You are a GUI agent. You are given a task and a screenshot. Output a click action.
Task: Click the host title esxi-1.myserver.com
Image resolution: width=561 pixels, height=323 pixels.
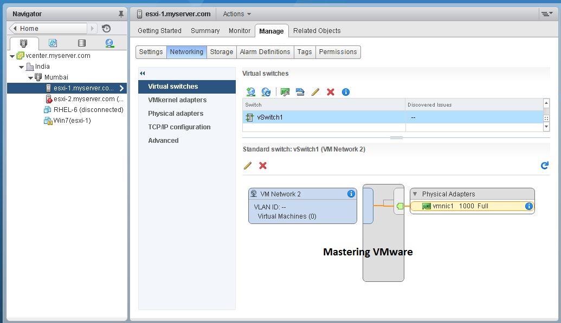pos(178,14)
